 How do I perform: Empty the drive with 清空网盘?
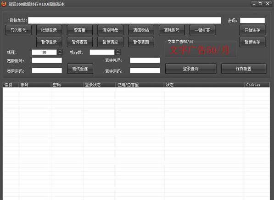point(110,30)
